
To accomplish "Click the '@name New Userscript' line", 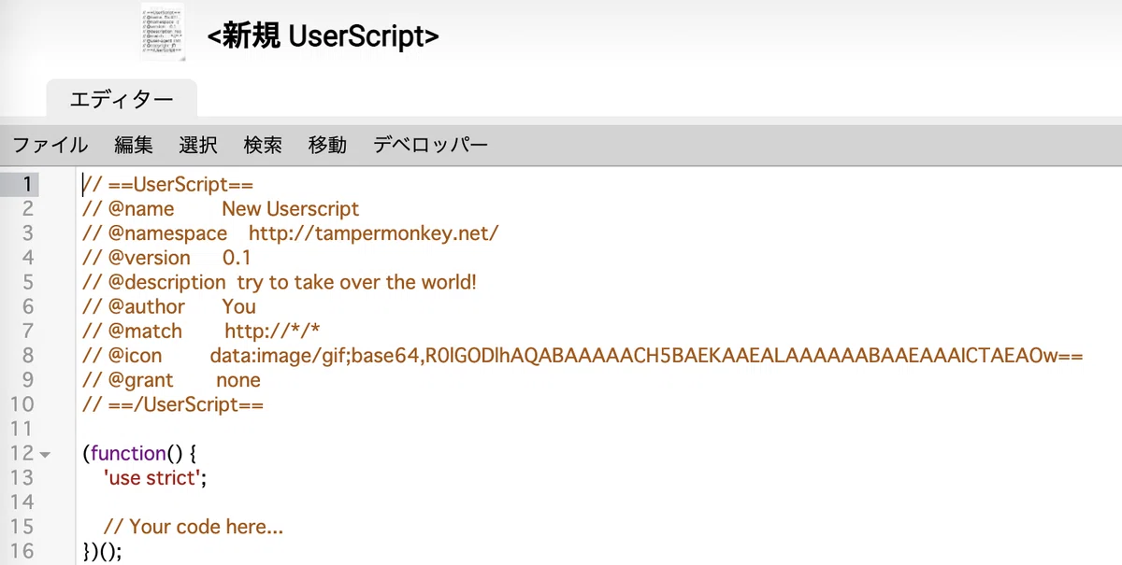I will tap(221, 208).
